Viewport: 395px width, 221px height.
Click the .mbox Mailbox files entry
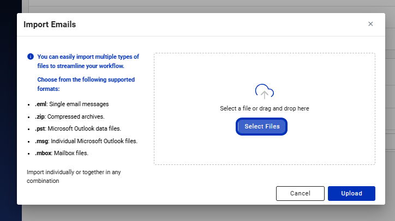tap(62, 153)
